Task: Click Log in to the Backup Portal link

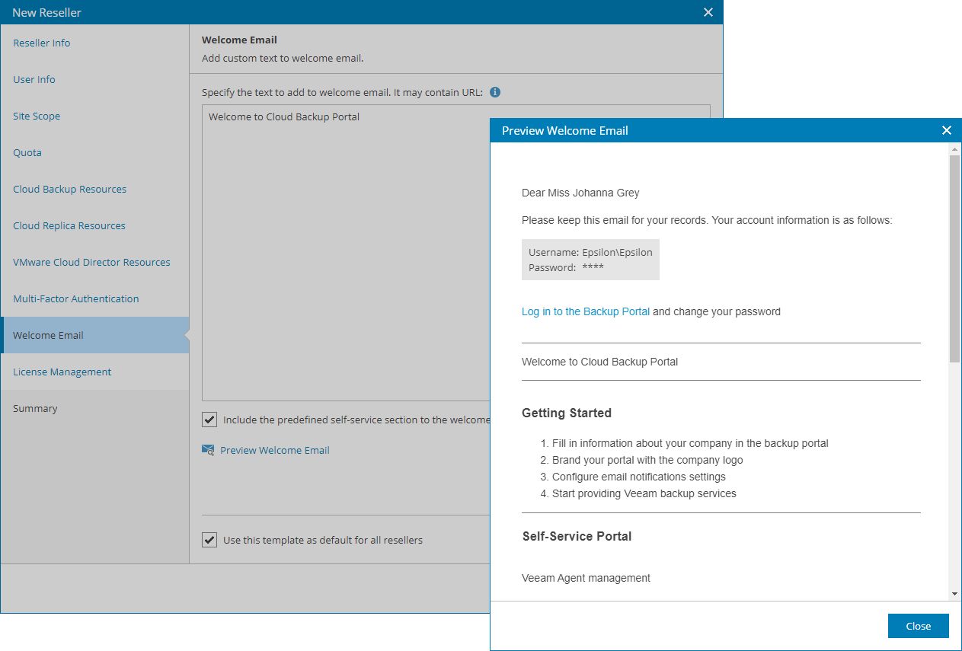Action: (x=586, y=311)
